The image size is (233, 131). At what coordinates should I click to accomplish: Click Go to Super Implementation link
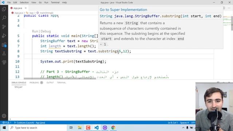coord(123,10)
